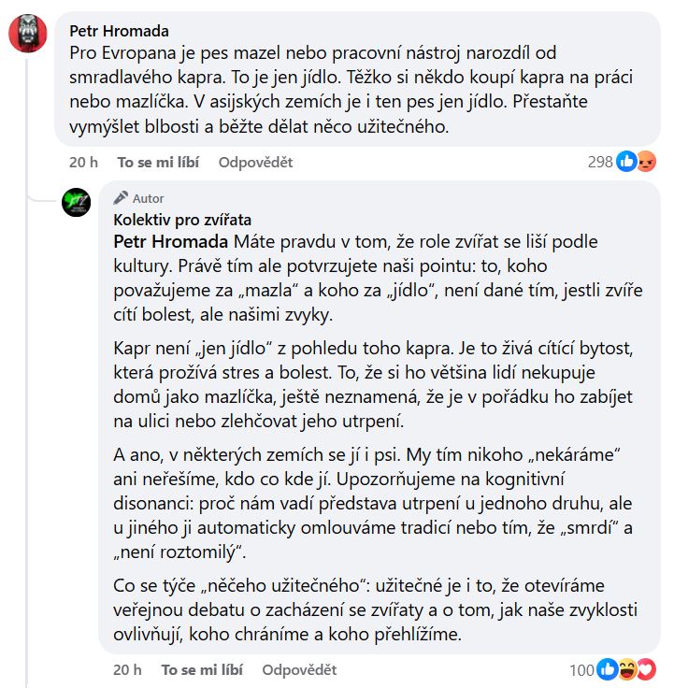Click the angry reaction icon on first comment
This screenshot has height=688, width=674.
click(x=646, y=162)
